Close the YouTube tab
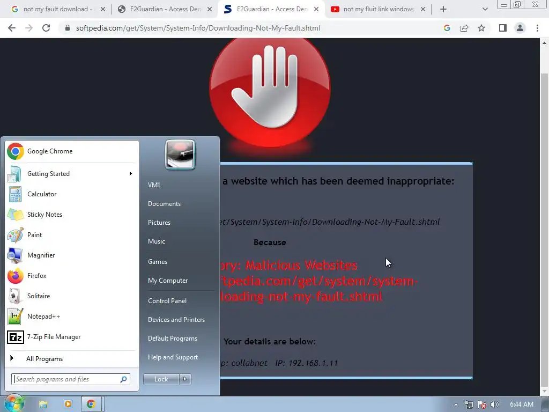 click(423, 9)
